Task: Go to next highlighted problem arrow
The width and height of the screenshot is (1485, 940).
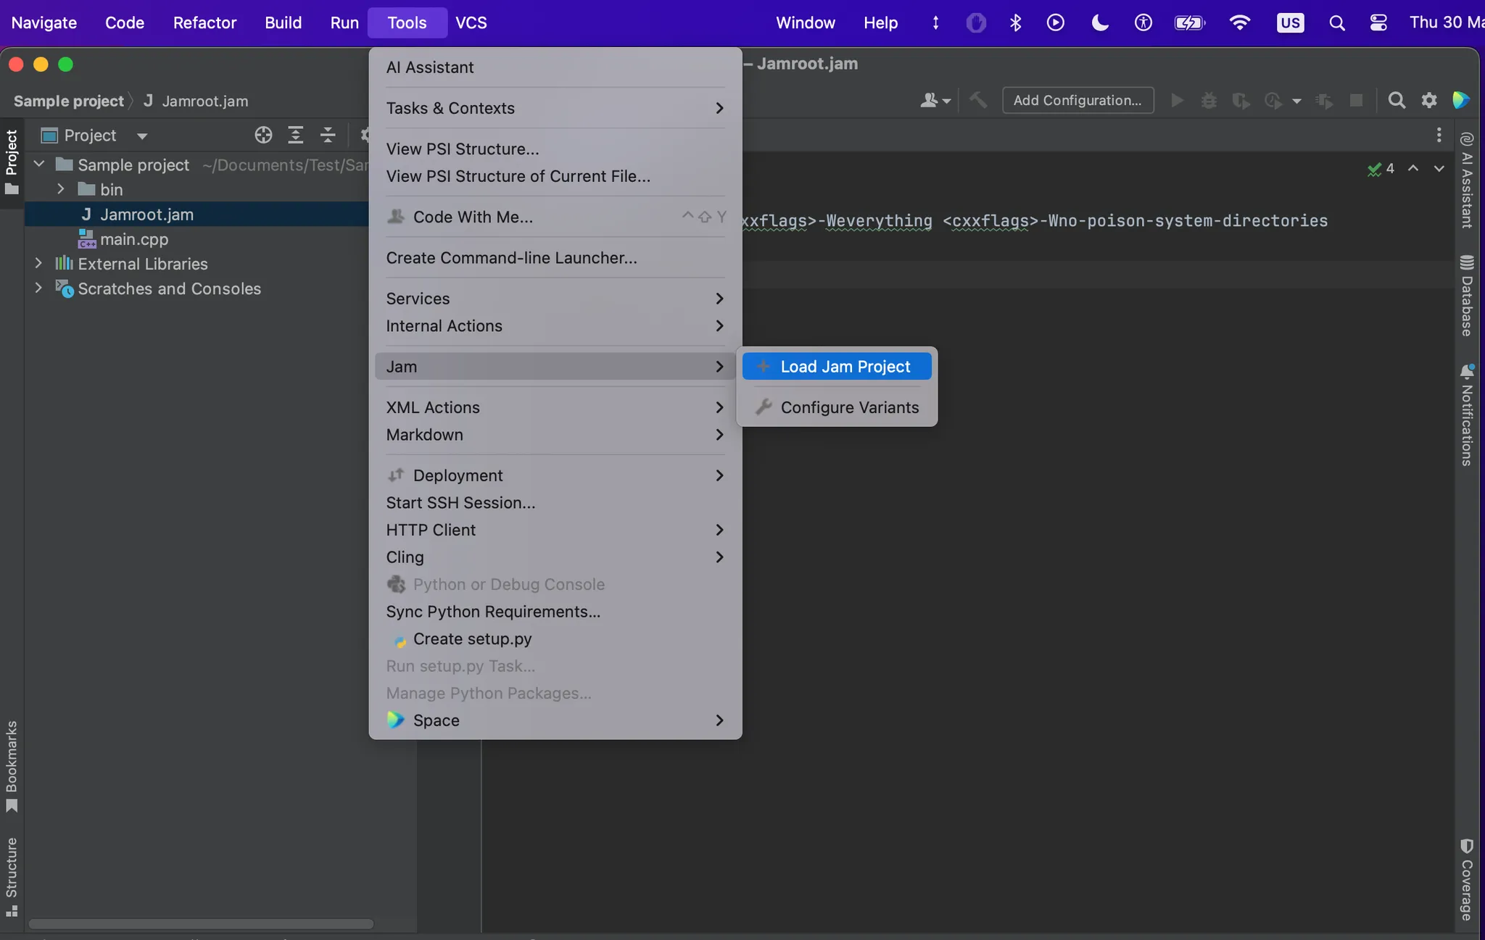Action: (1439, 168)
